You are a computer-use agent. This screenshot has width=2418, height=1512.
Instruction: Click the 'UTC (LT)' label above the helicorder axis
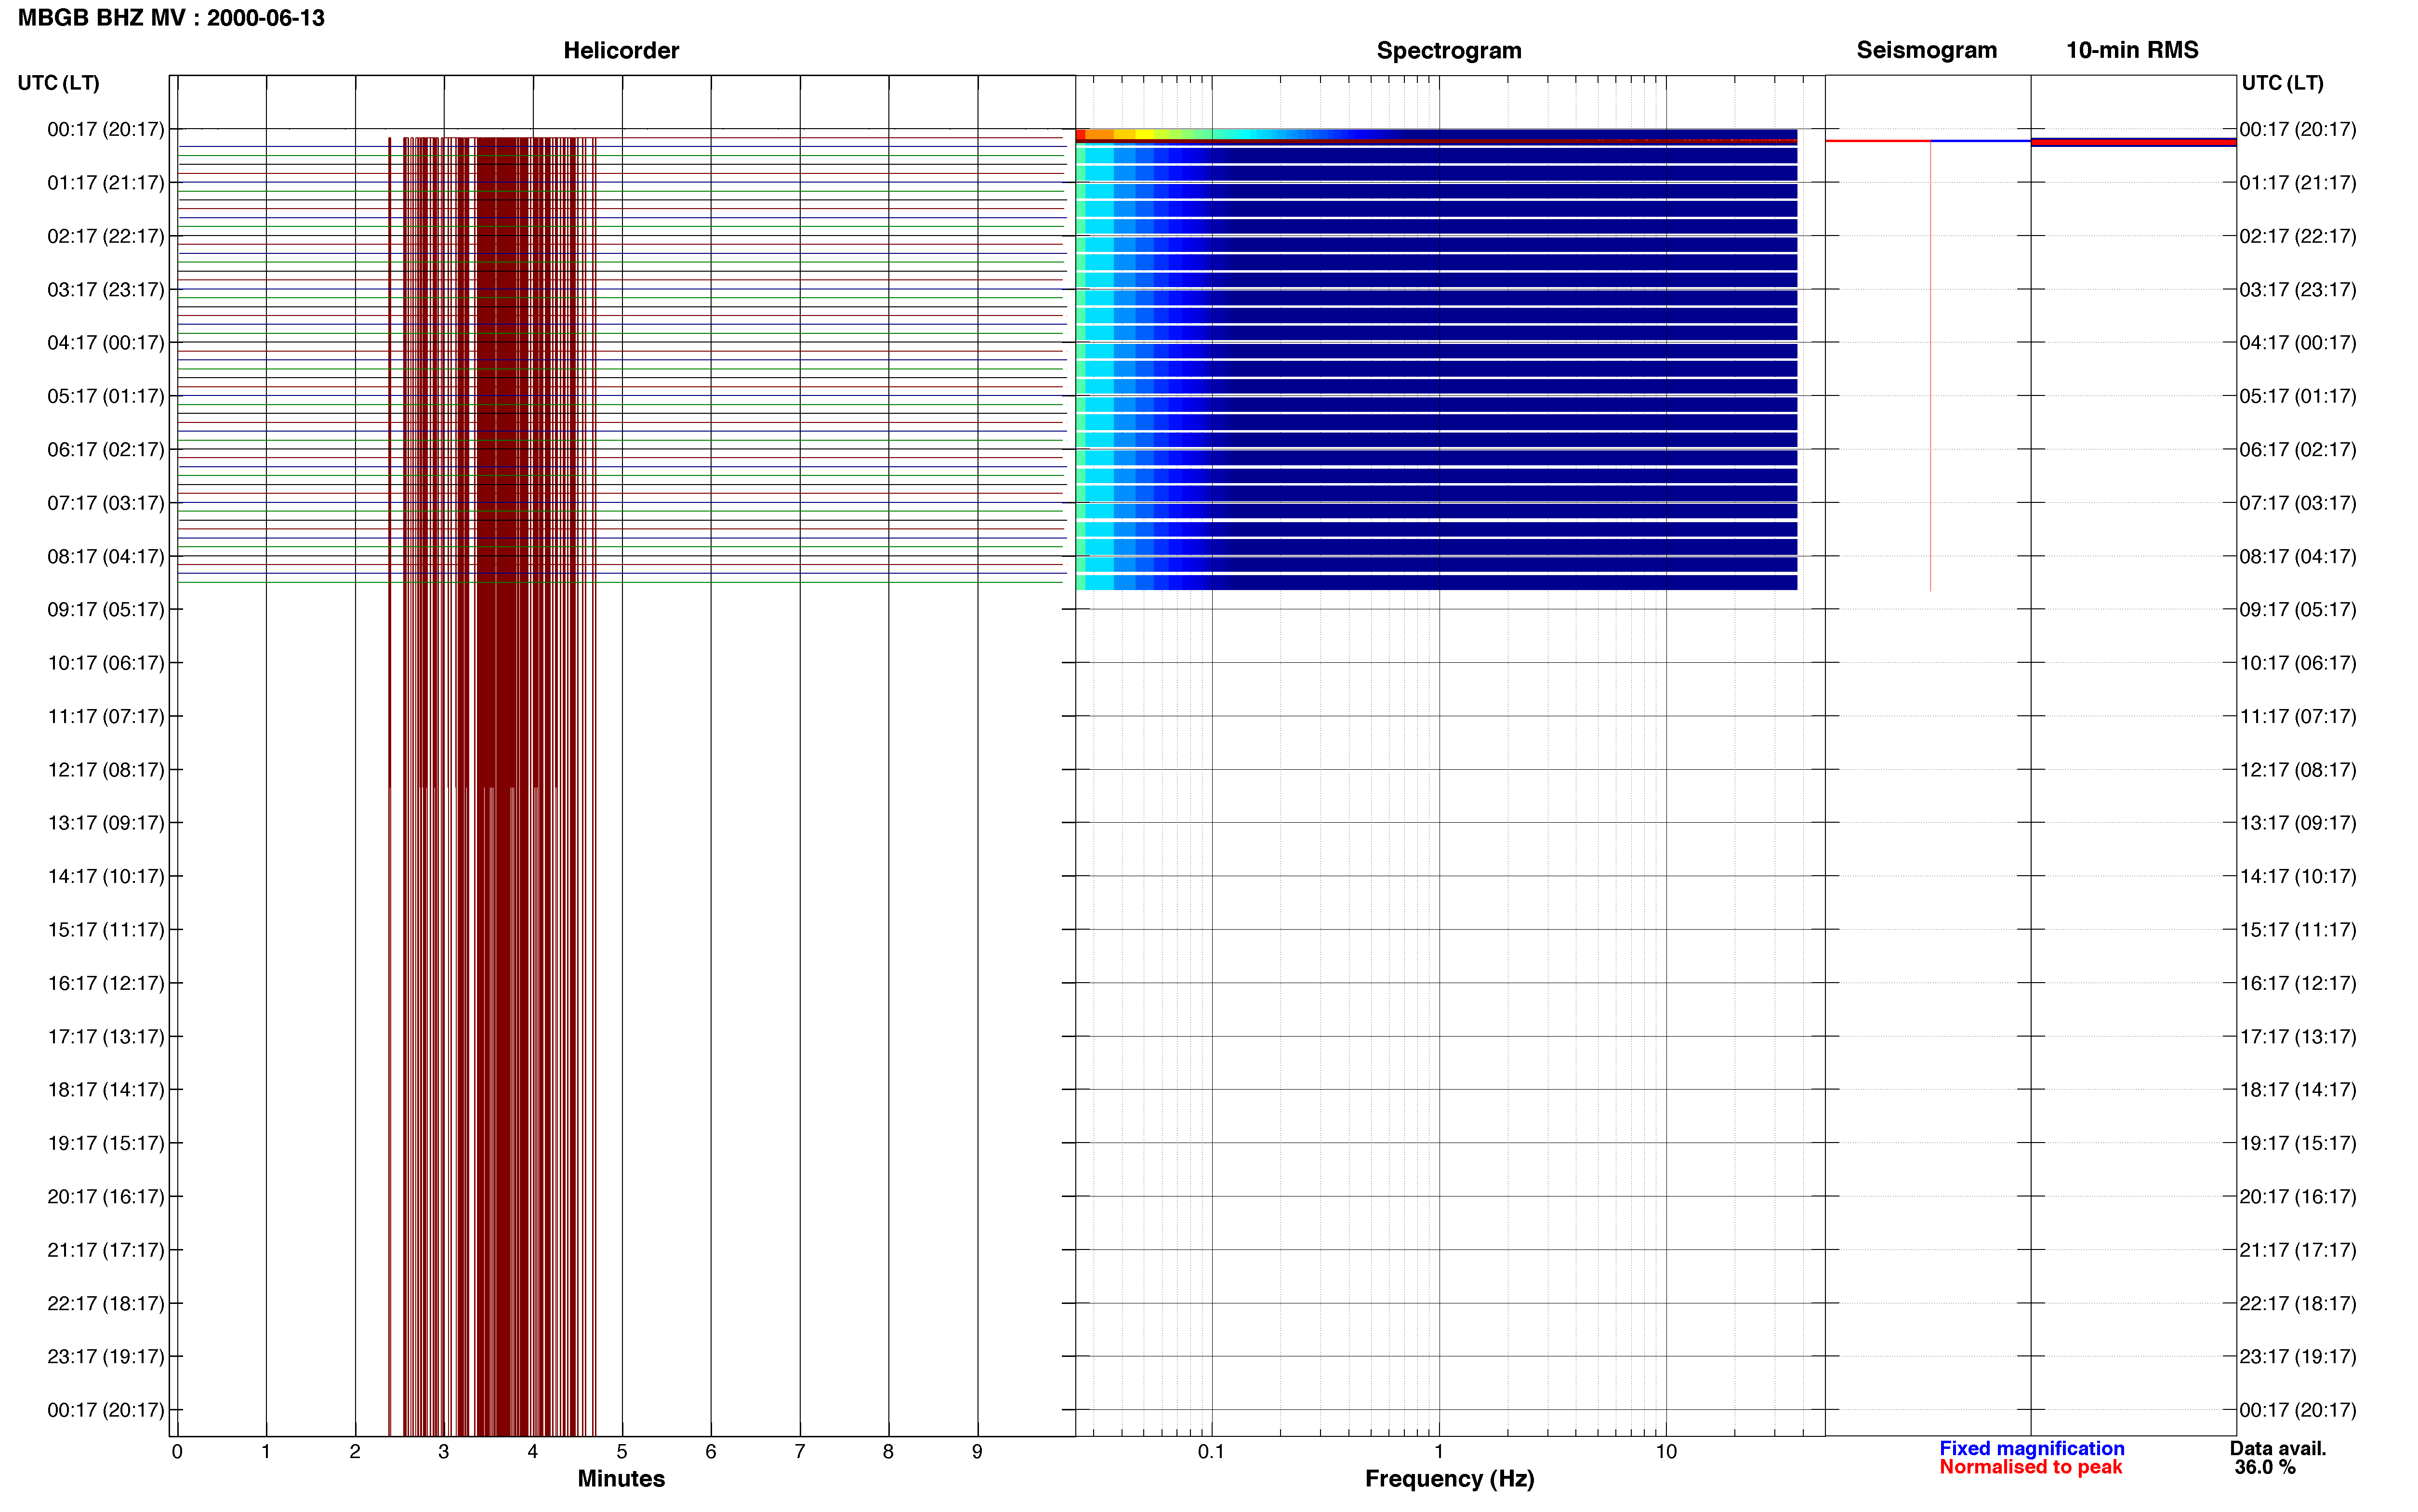click(58, 83)
